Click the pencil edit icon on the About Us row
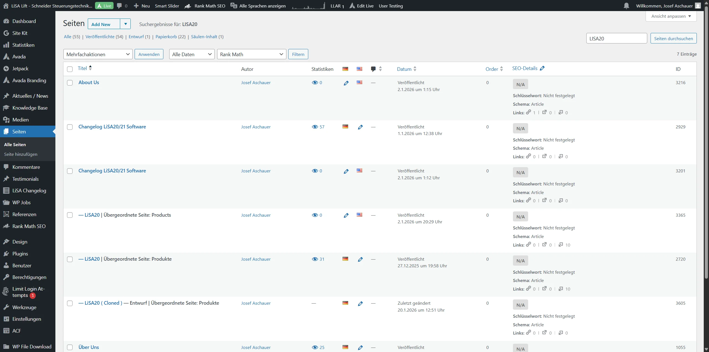The image size is (709, 352). 346,83
